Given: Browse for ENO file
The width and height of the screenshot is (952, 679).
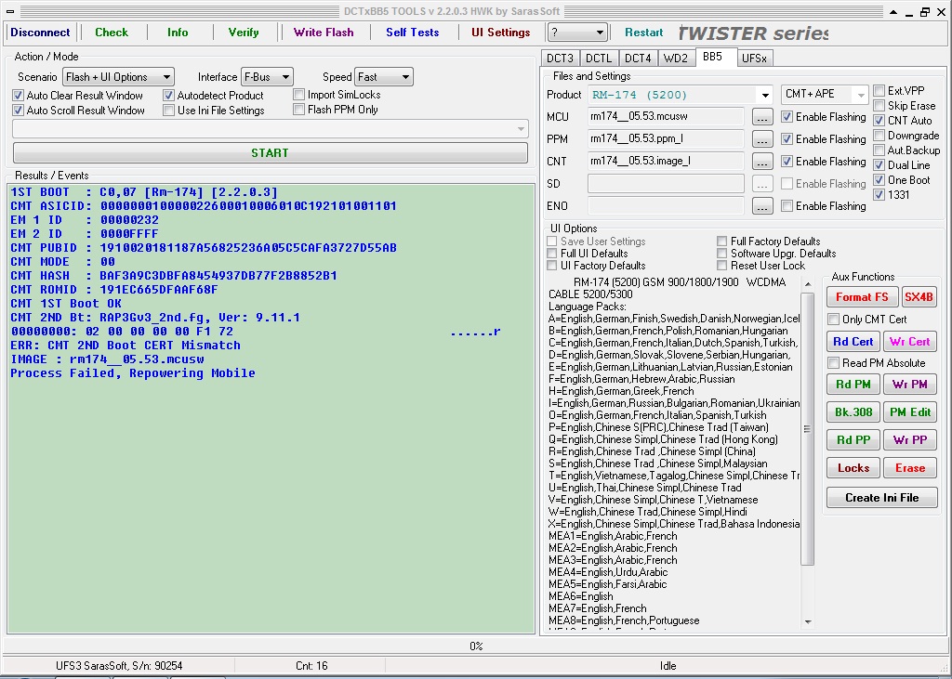Looking at the screenshot, I should click(x=762, y=206).
